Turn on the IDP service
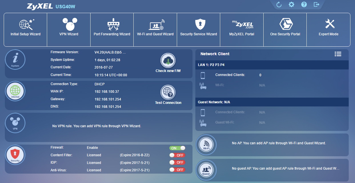The width and height of the screenshot is (355, 183). [x=177, y=162]
